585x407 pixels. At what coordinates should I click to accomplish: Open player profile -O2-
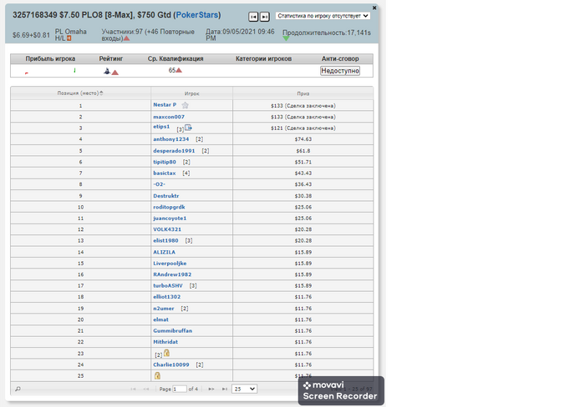pos(159,184)
